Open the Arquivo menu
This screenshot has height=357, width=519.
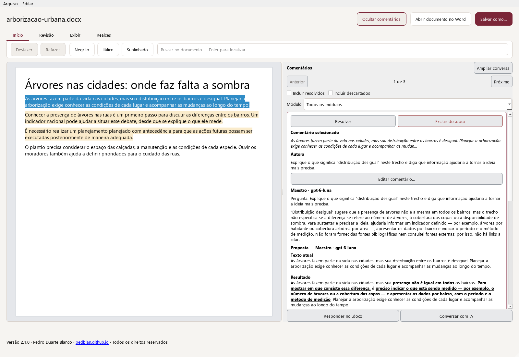tap(10, 4)
